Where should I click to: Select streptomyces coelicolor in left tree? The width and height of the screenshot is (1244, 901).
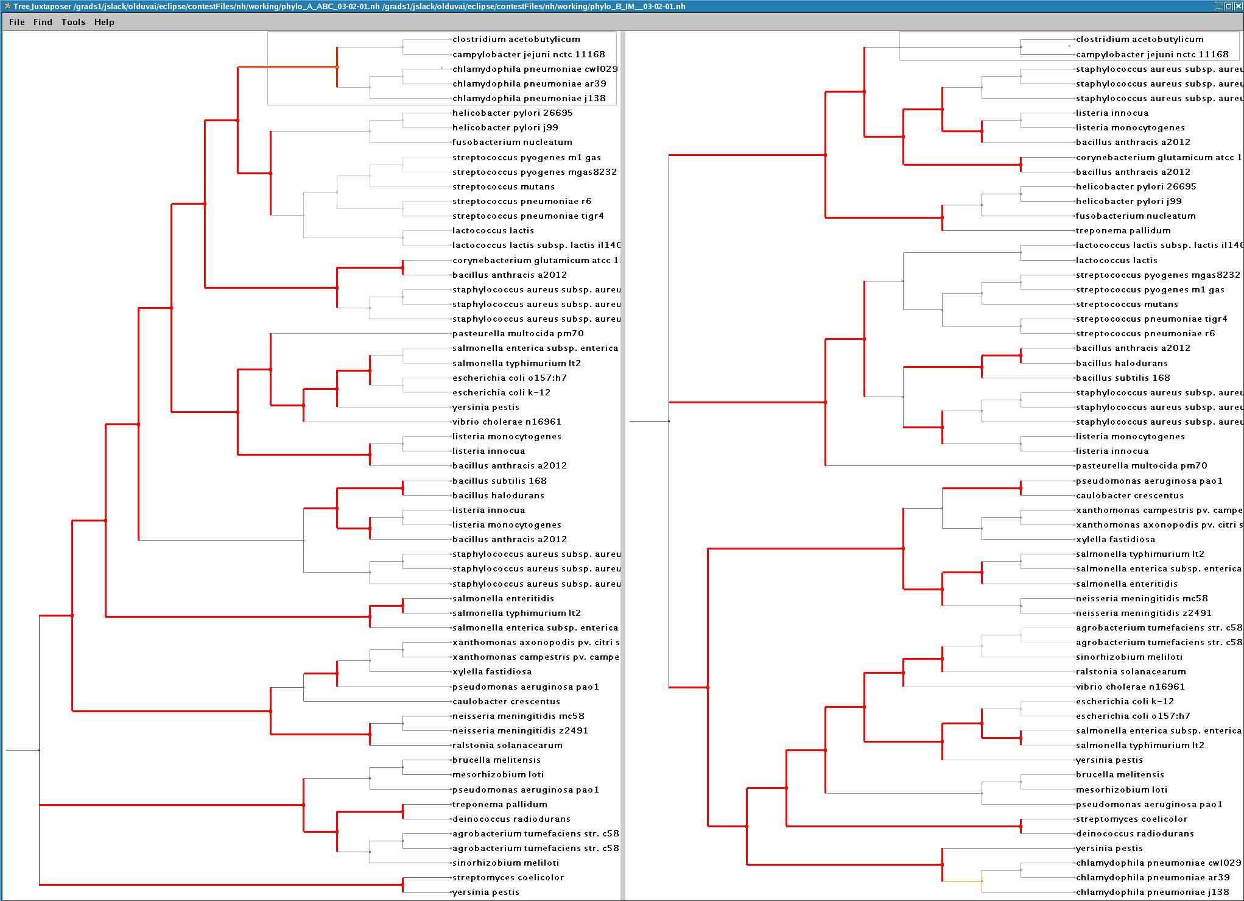(508, 877)
